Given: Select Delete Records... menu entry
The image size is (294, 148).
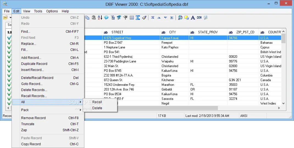Looking at the screenshot, I should [48, 90].
